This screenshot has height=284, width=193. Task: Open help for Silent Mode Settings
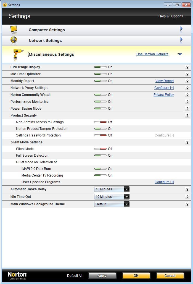point(187,142)
